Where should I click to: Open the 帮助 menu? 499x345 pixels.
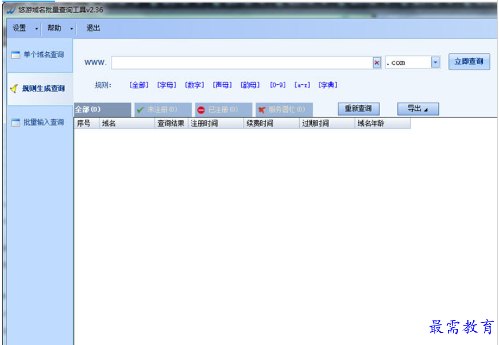tap(54, 28)
